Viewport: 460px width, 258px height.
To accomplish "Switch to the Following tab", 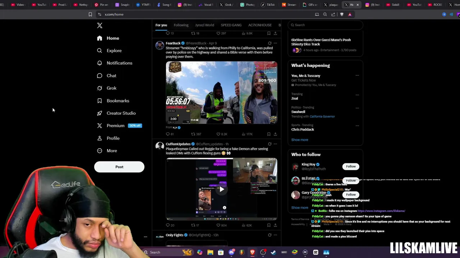I will (x=181, y=25).
